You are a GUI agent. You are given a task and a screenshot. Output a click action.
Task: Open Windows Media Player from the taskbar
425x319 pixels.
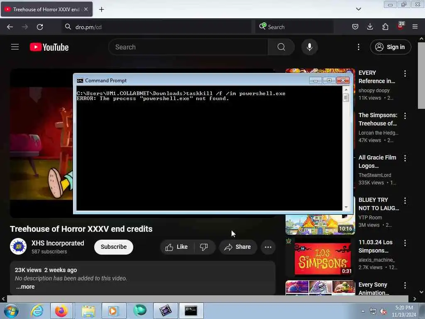114,311
